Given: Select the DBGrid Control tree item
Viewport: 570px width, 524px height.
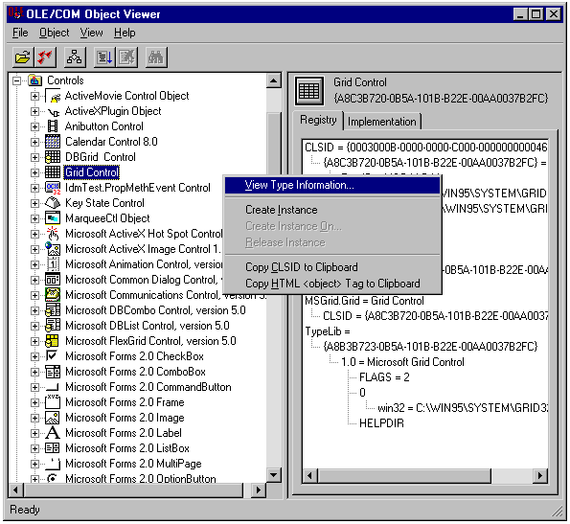Looking at the screenshot, I should (101, 157).
